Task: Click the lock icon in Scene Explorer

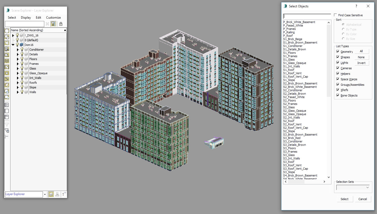Action: coord(61,24)
